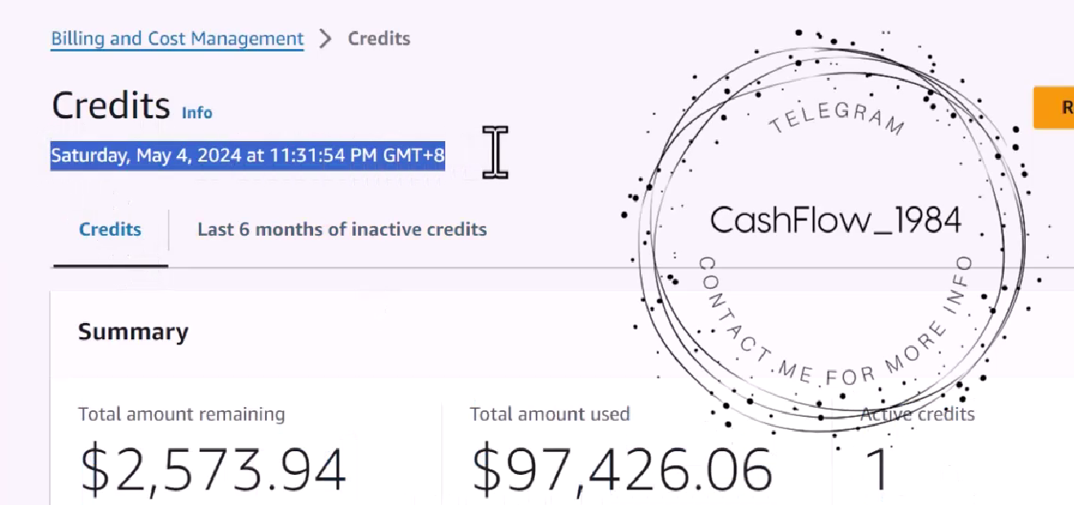1074x505 pixels.
Task: Open the Info link beside Credits heading
Action: pyautogui.click(x=197, y=113)
